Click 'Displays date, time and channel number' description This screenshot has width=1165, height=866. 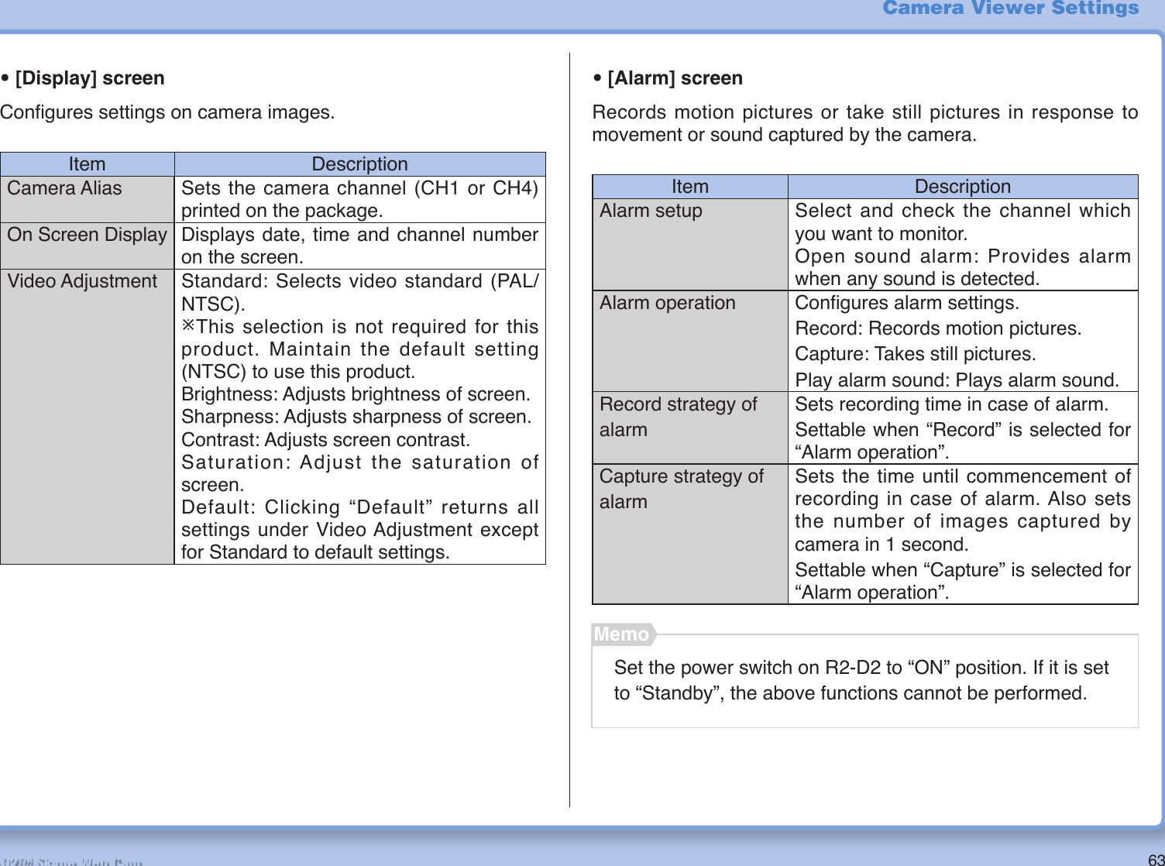(x=360, y=235)
